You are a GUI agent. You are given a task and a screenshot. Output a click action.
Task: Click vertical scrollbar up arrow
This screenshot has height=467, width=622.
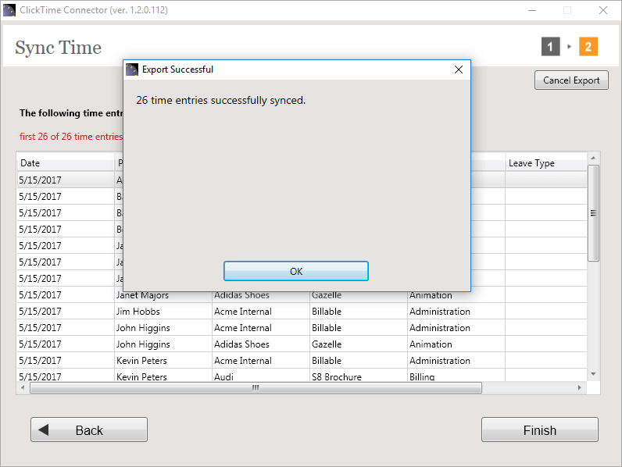pos(593,159)
